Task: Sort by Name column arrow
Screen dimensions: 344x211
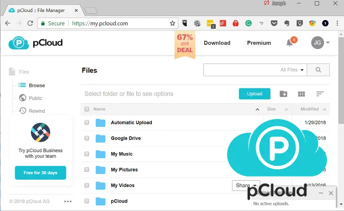Action: (x=257, y=109)
